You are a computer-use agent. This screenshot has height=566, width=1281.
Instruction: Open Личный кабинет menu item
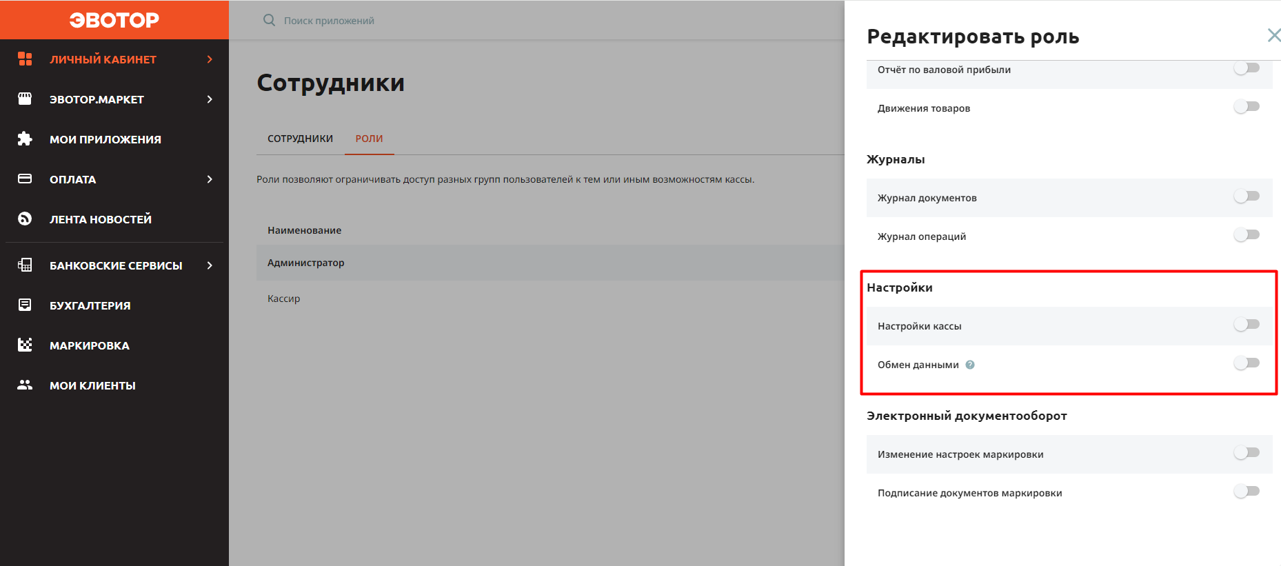pos(114,59)
